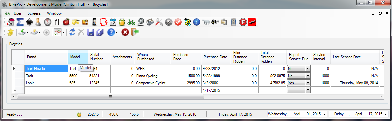Open the gear cassette sprocket icon

(x=169, y=22)
